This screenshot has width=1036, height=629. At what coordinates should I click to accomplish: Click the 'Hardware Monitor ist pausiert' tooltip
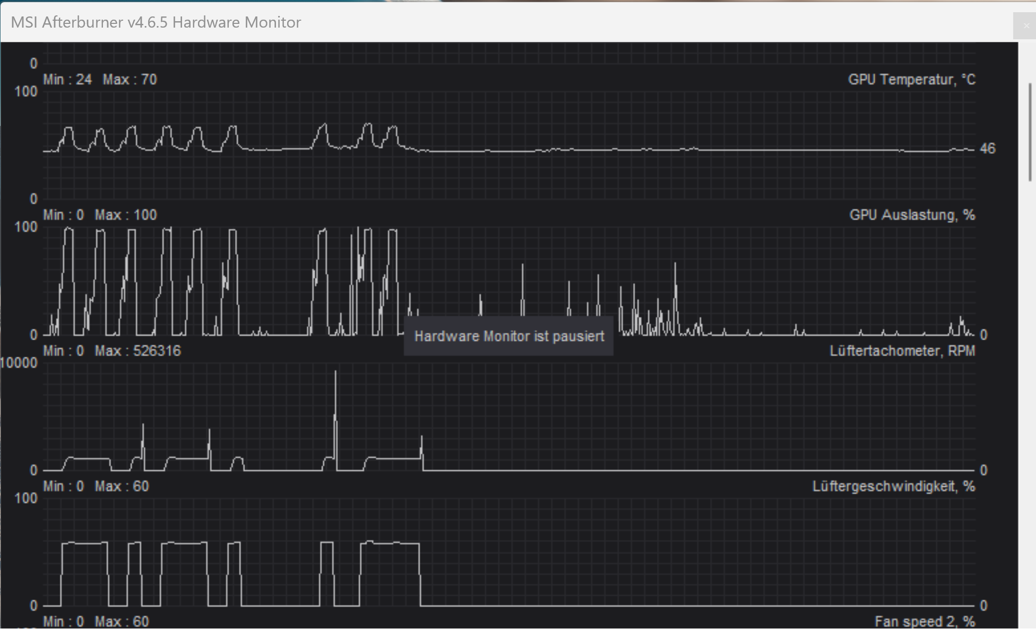pyautogui.click(x=508, y=337)
